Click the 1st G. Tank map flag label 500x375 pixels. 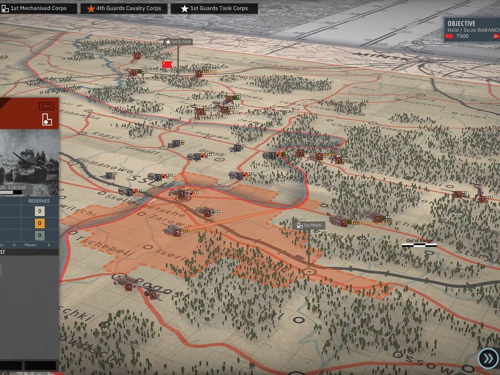(x=178, y=42)
